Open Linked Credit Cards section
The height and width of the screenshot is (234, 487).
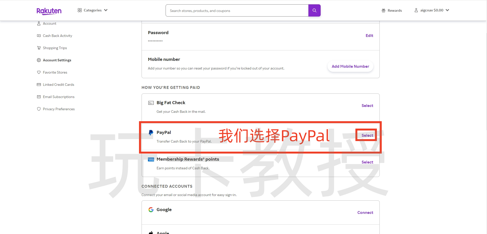click(58, 85)
